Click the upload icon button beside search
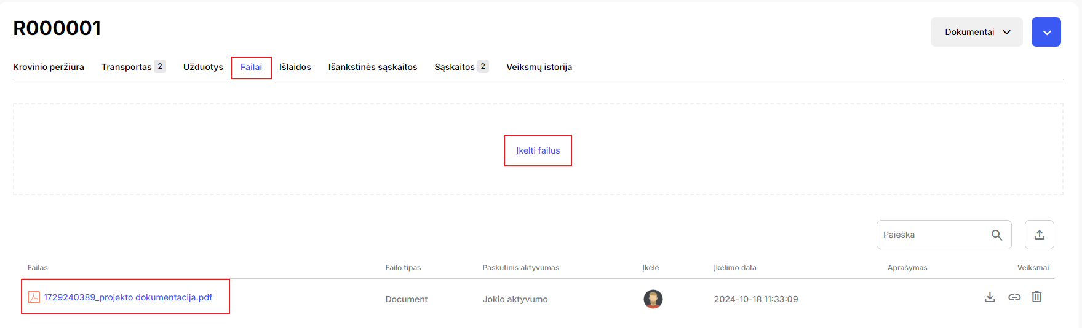This screenshot has width=1082, height=328. click(1040, 235)
